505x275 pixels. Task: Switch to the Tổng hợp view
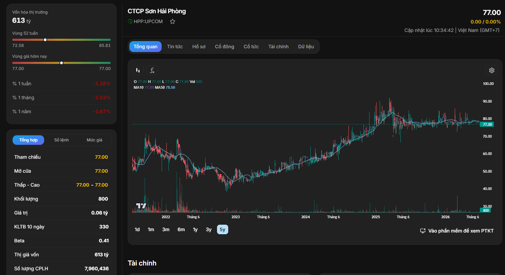[x=29, y=140]
